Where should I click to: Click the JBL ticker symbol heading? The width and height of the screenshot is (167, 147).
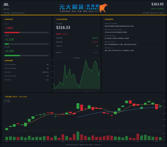(6, 4)
